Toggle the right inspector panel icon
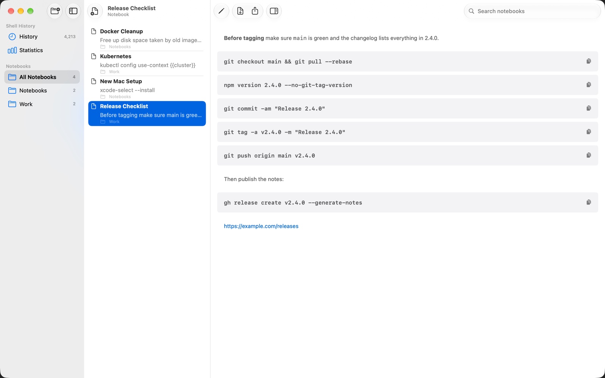 pos(274,11)
